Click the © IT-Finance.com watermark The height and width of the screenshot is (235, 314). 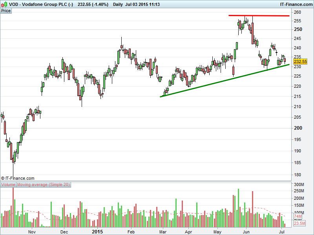coord(18,178)
